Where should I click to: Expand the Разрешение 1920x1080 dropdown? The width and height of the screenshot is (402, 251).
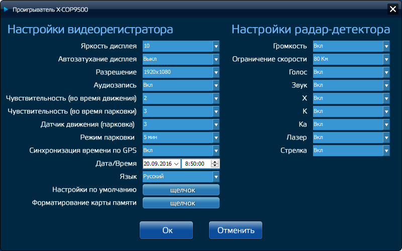[181, 72]
